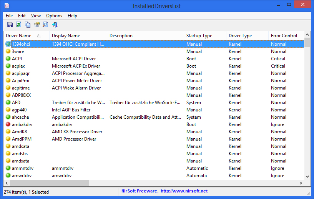
Task: Open the Options menu
Action: point(54,16)
